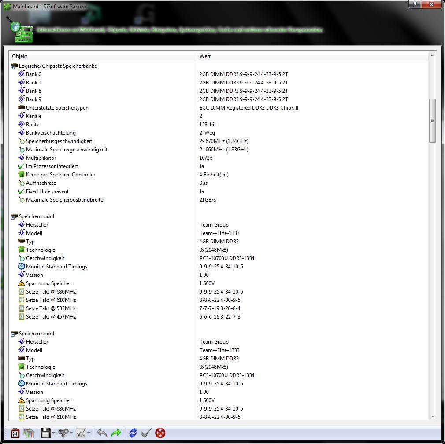The image size is (445, 444).
Task: Click the value 2x 670MHz (1.34GHz)
Action: point(224,141)
